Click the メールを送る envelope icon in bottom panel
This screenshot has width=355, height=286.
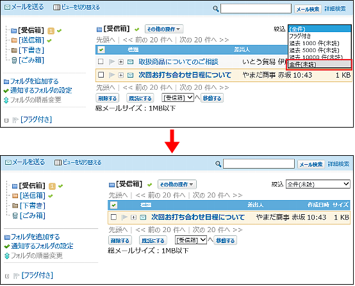8,162
